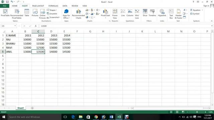Screen dimensions: 214x120
Task: Open Insert Column Chart dropdown
Action: click(x=88, y=10)
